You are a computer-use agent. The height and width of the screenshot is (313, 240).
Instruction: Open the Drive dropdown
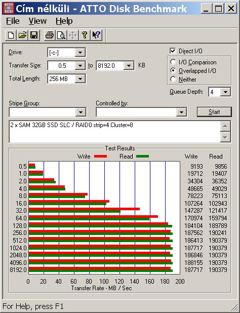[80, 53]
